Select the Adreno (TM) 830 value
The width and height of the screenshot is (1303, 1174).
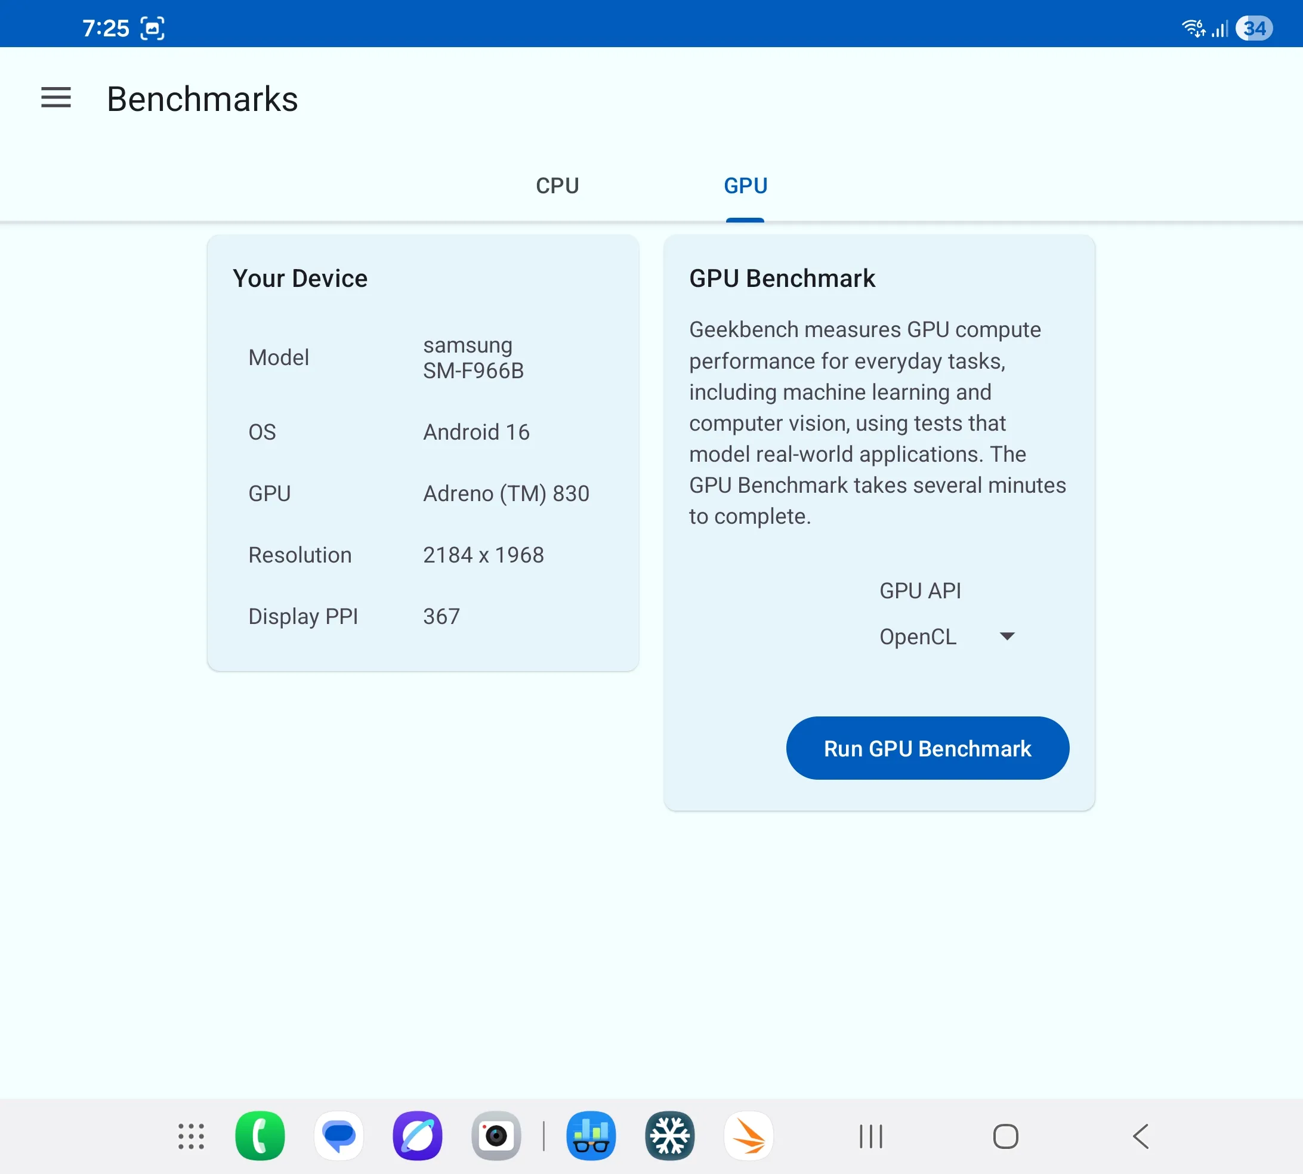pyautogui.click(x=506, y=493)
